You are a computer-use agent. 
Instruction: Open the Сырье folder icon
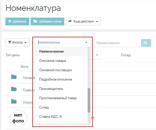tap(14, 89)
